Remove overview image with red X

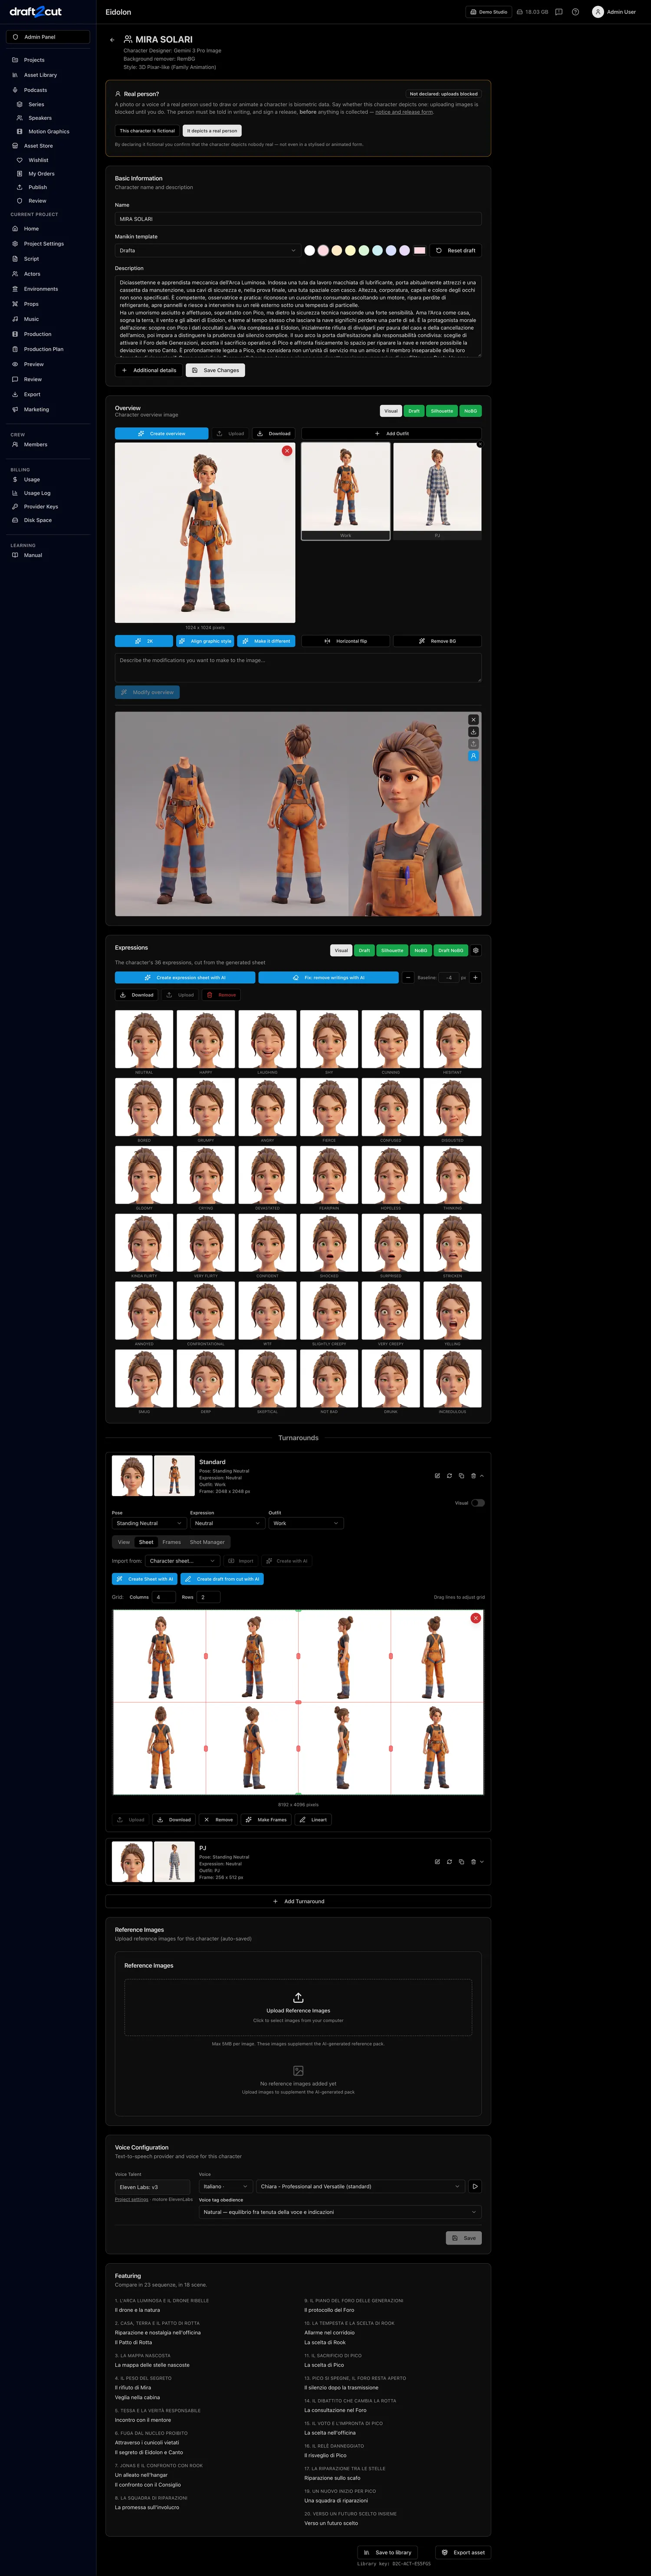click(x=287, y=451)
